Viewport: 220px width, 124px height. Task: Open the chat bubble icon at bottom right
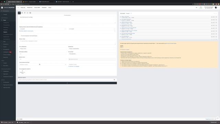[218, 118]
